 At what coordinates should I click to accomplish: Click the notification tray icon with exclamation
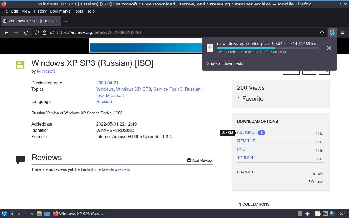(x=332, y=213)
